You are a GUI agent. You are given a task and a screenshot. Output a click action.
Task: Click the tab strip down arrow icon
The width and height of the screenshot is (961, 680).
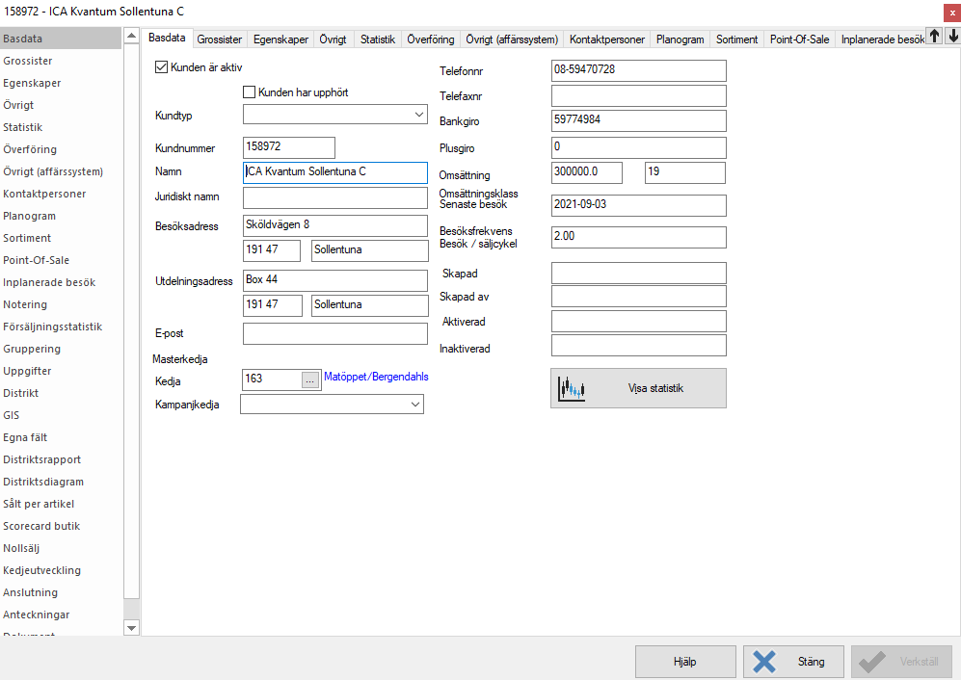pyautogui.click(x=952, y=37)
